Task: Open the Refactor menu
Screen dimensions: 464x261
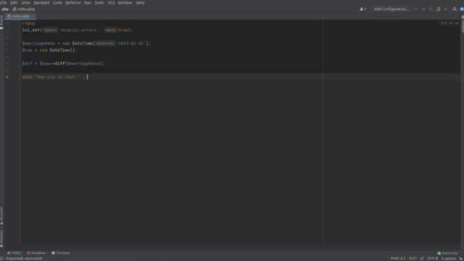Action: [x=73, y=3]
